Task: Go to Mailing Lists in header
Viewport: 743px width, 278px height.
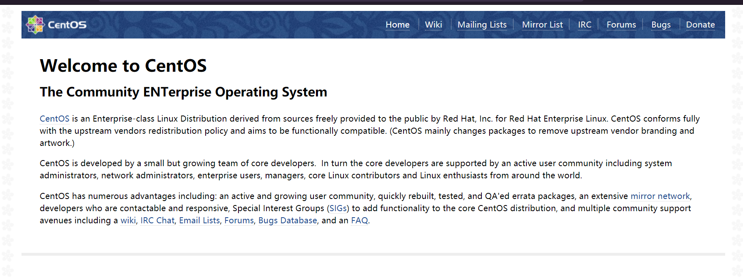Action: tap(482, 25)
